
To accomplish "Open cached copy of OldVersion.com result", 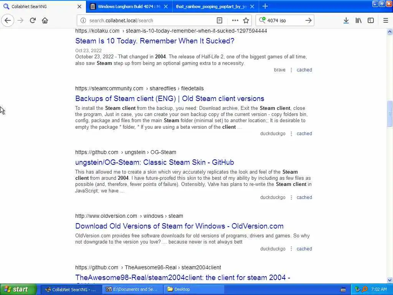I will click(x=304, y=249).
